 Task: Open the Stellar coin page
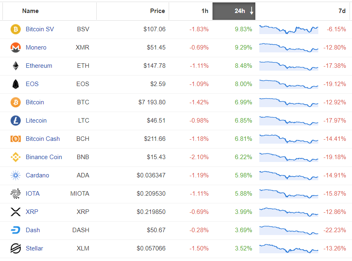coord(35,248)
